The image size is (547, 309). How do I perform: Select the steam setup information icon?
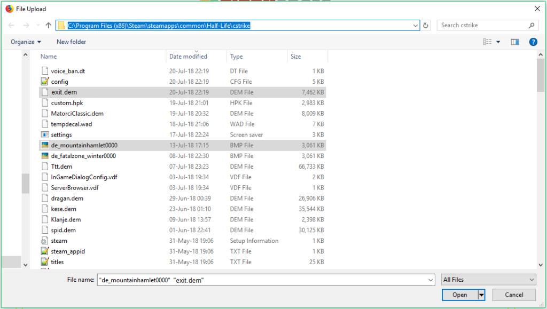click(x=45, y=241)
